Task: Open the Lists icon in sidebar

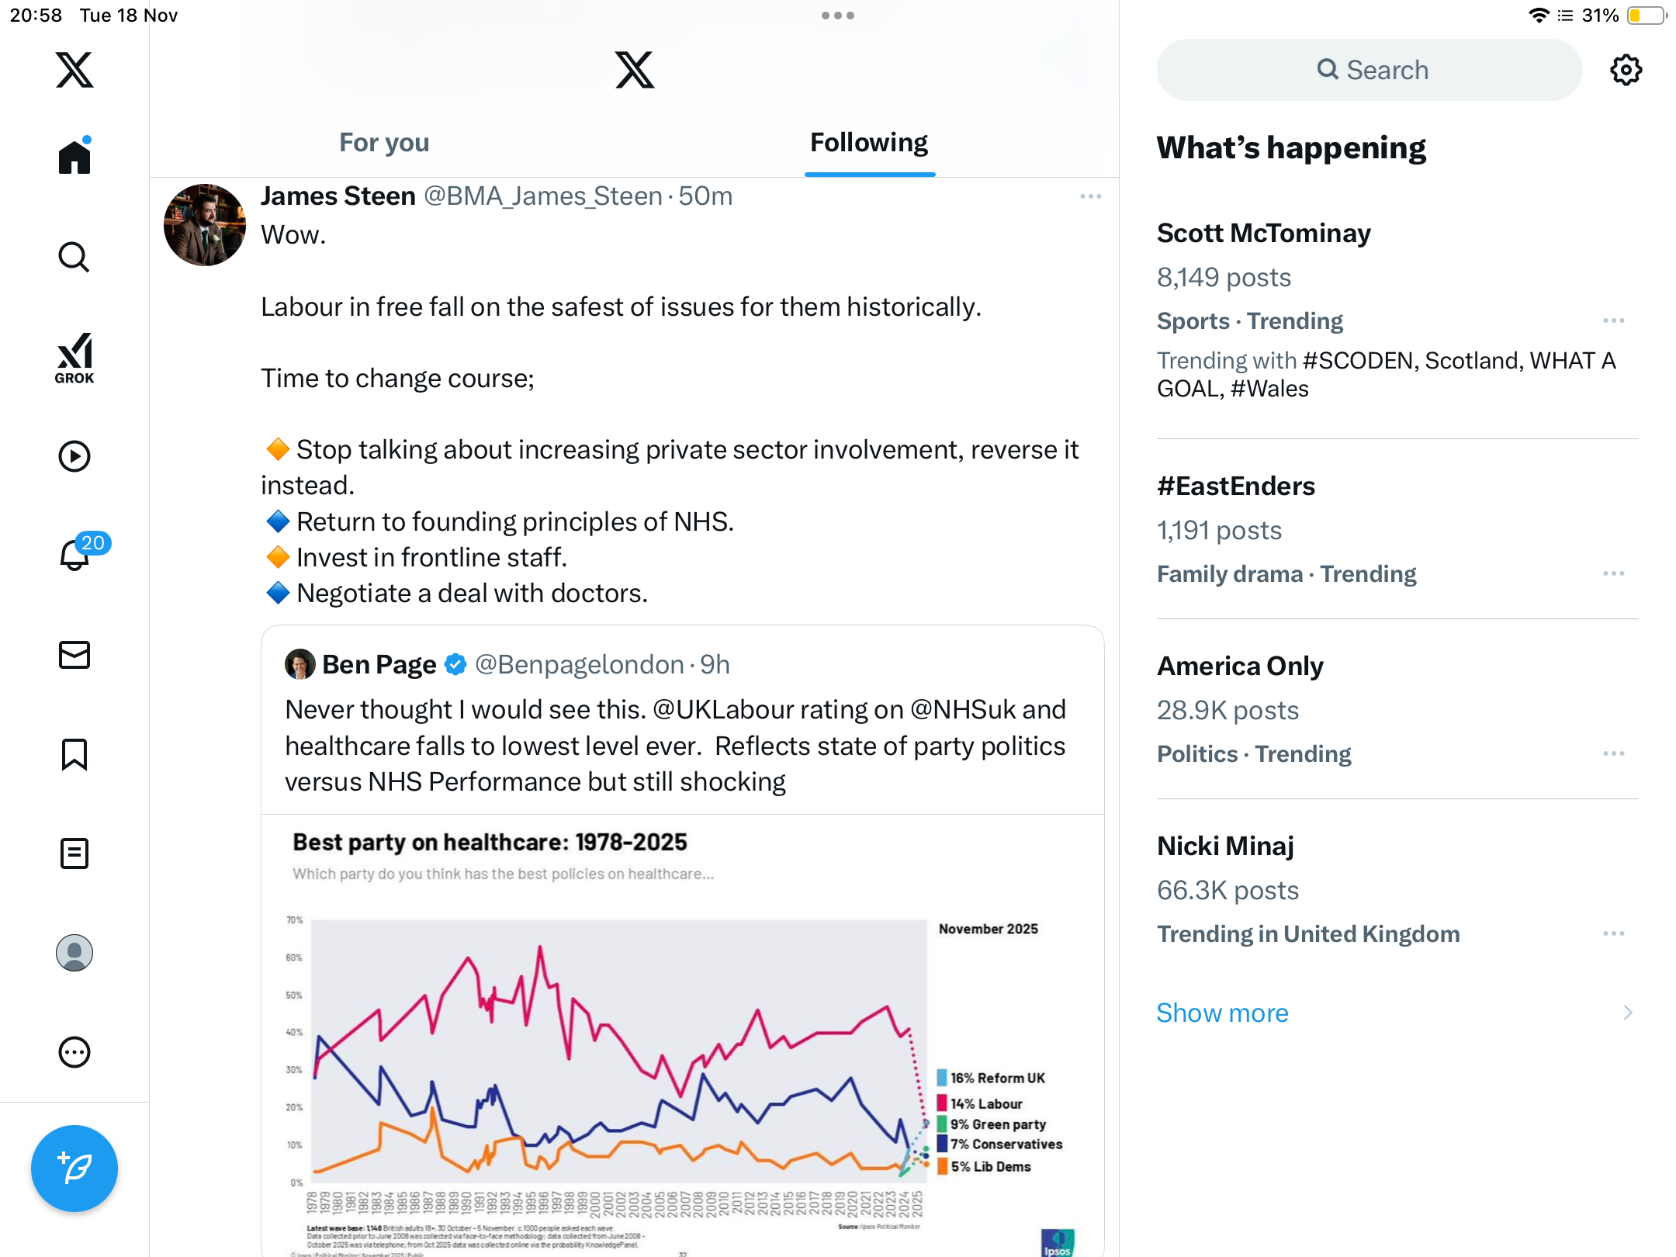Action: [x=74, y=854]
